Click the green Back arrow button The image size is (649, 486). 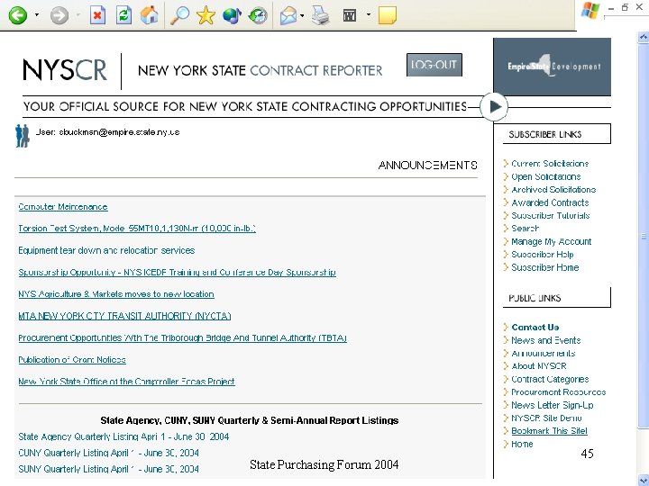point(18,15)
